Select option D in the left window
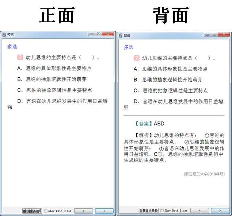This screenshot has height=217, width=232. click(x=57, y=104)
